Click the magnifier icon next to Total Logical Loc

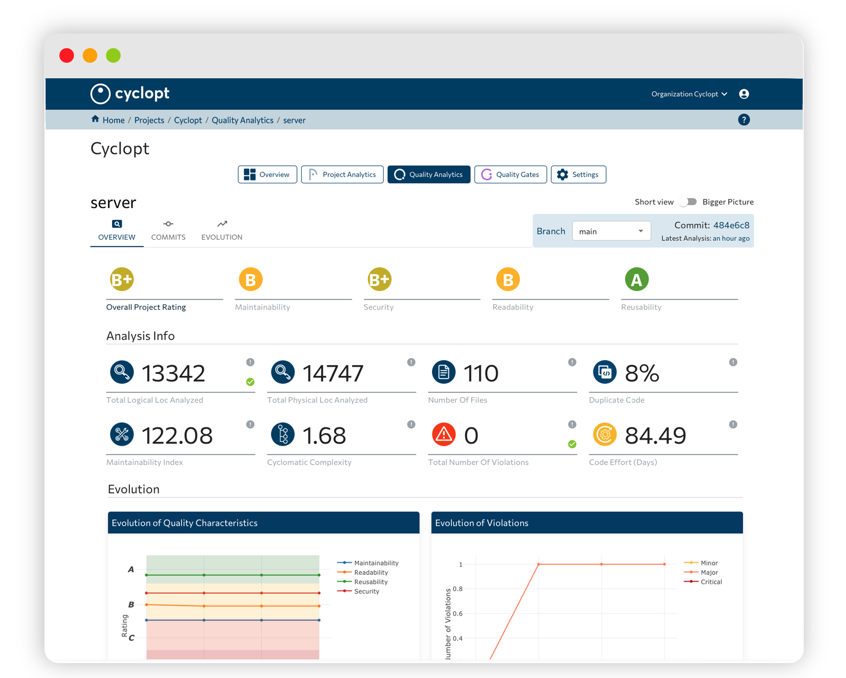122,372
